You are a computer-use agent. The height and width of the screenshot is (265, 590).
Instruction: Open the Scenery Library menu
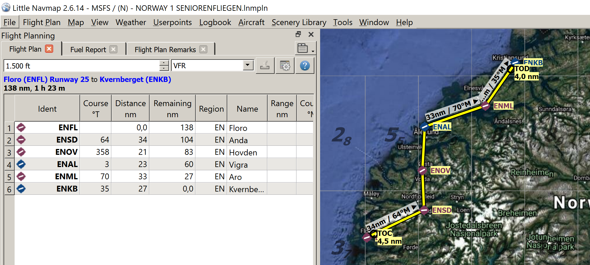coord(299,22)
